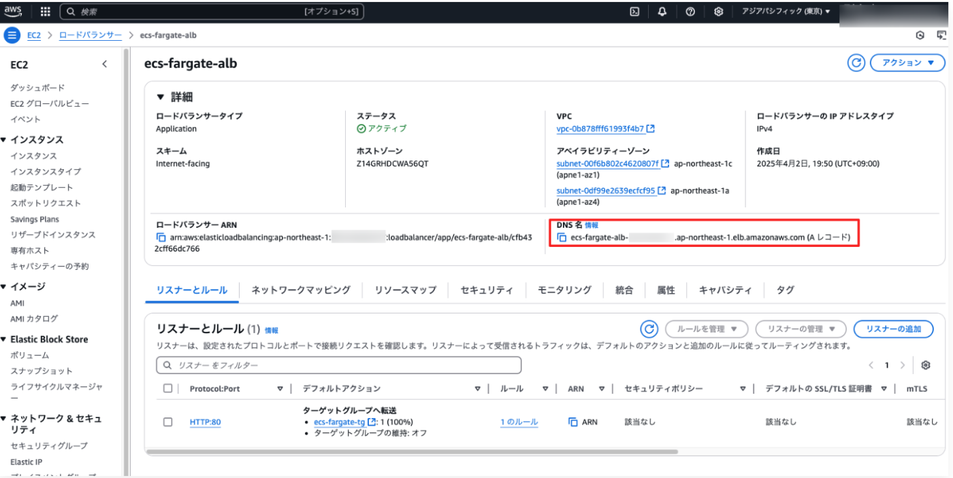This screenshot has width=953, height=478.
Task: Switch to セキュリティ tab
Action: coord(487,290)
